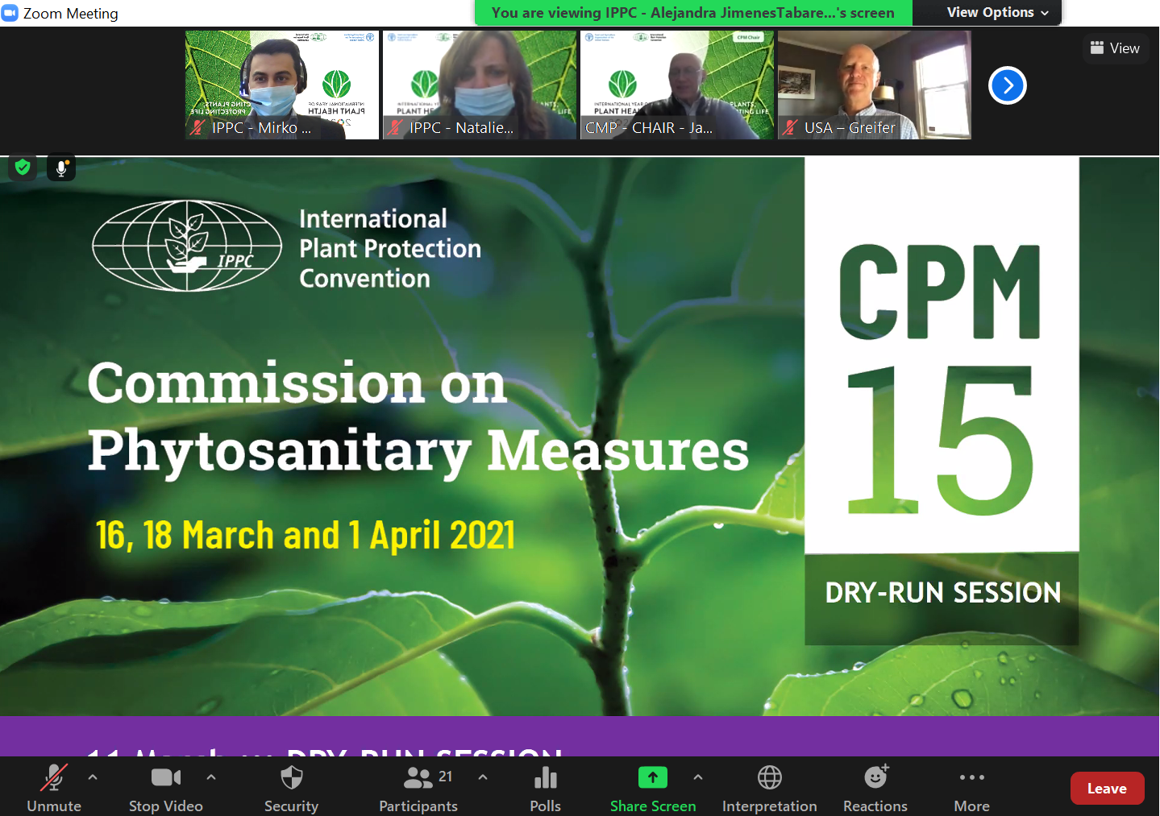Expand share options arrow beside Share Screen
The width and height of the screenshot is (1160, 816).
(x=698, y=777)
